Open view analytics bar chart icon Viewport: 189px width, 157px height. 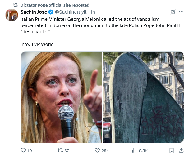click(134, 150)
